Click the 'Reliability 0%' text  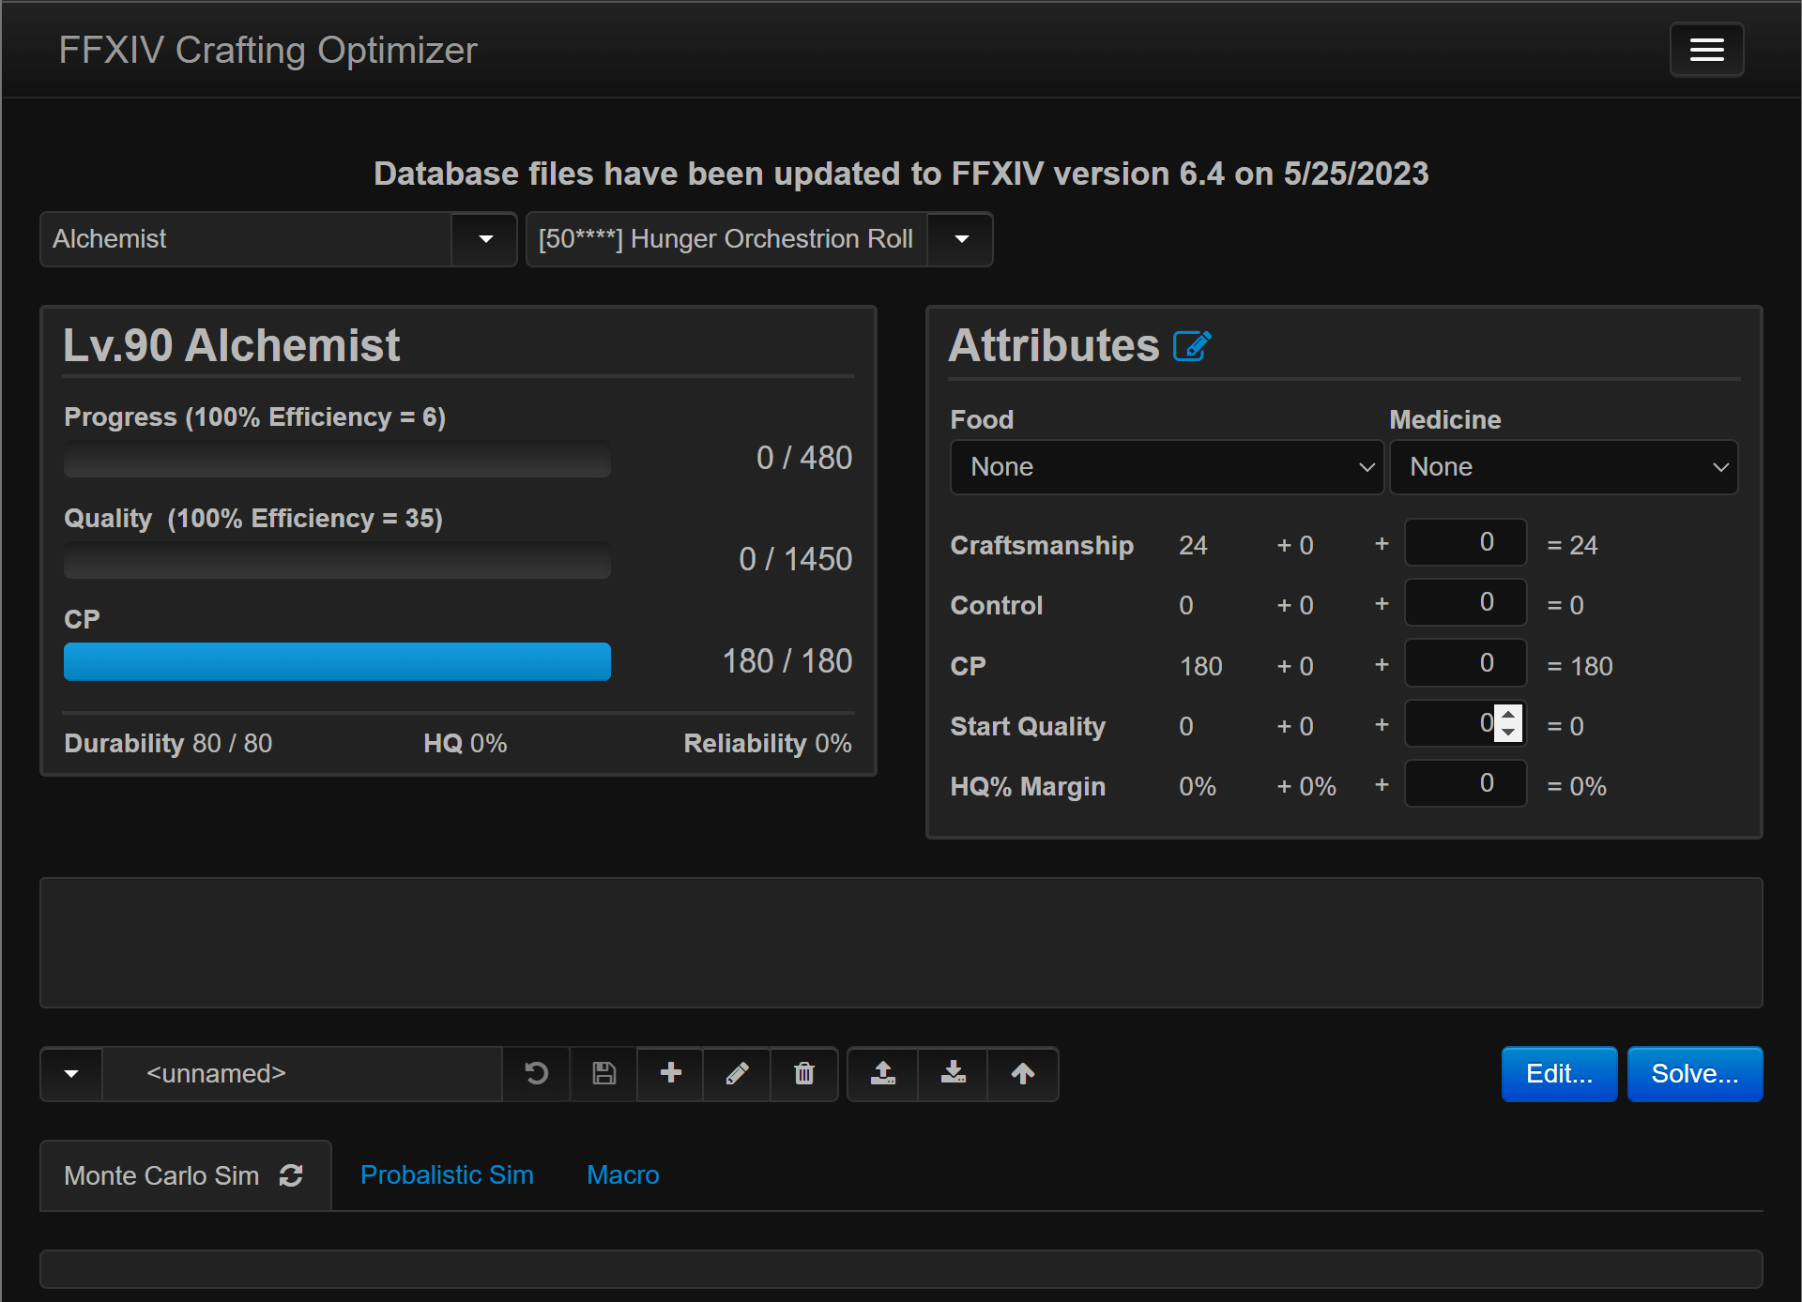click(768, 744)
